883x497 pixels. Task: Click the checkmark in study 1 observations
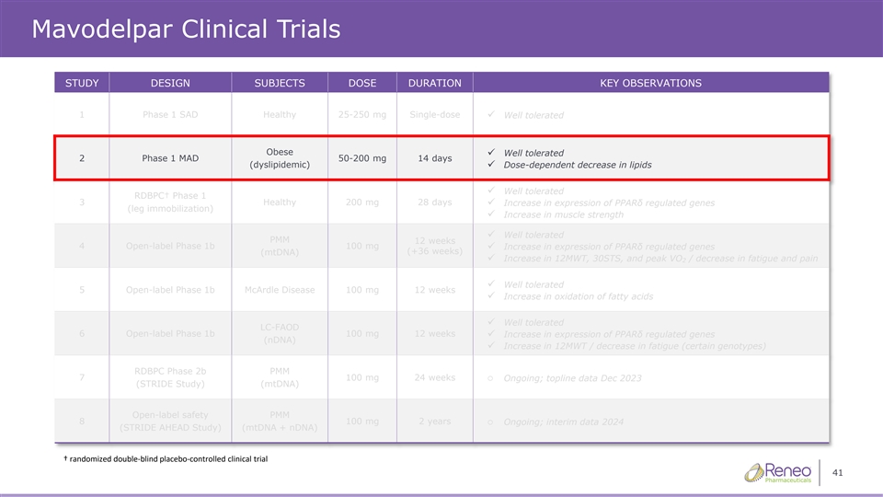coord(491,114)
